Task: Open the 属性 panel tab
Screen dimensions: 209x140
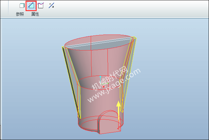Action: (35, 14)
